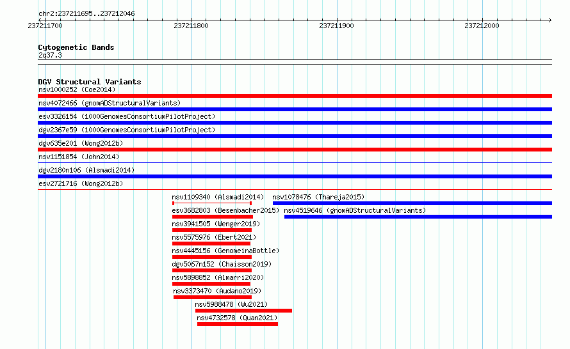The image size is (570, 349).
Task: Click the blue bar under esv3326154
Action: tap(295, 123)
